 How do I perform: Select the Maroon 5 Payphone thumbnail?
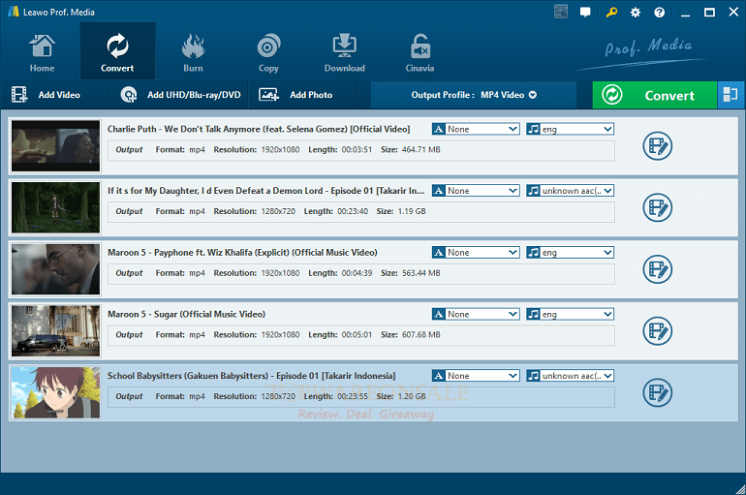tap(55, 269)
